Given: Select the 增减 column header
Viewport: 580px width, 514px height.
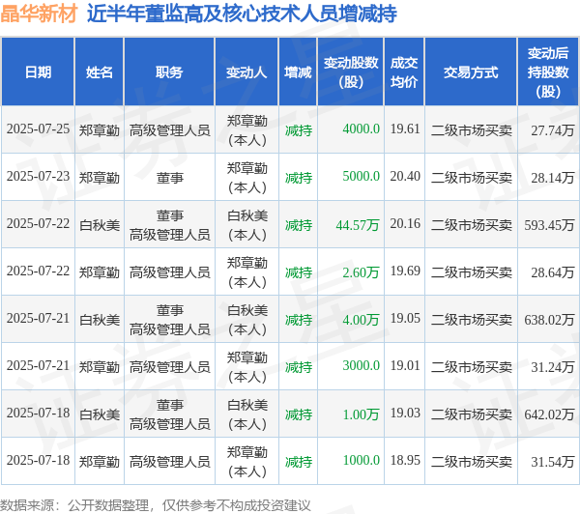Looking at the screenshot, I should pos(298,72).
